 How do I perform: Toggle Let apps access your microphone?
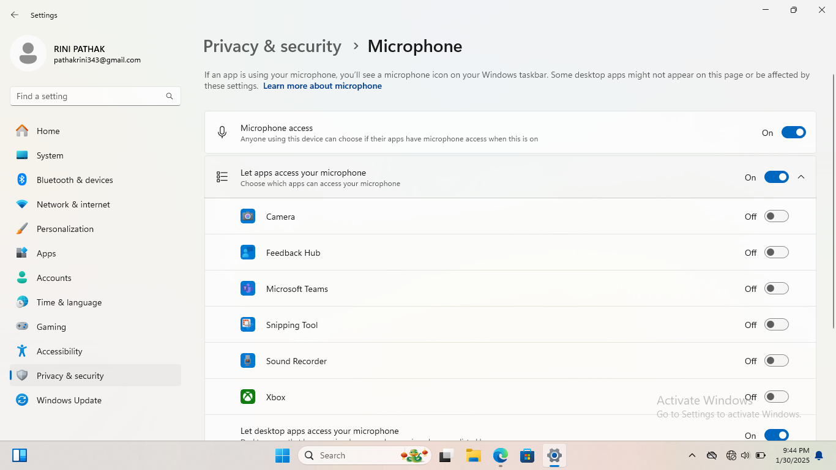coord(776,177)
